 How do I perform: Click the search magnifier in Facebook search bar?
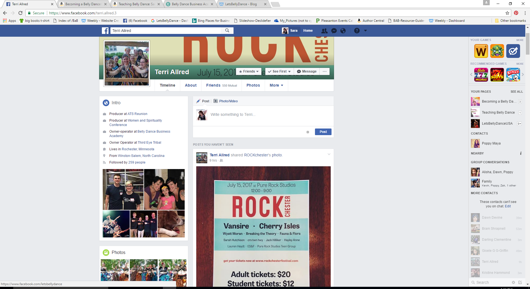coord(227,31)
